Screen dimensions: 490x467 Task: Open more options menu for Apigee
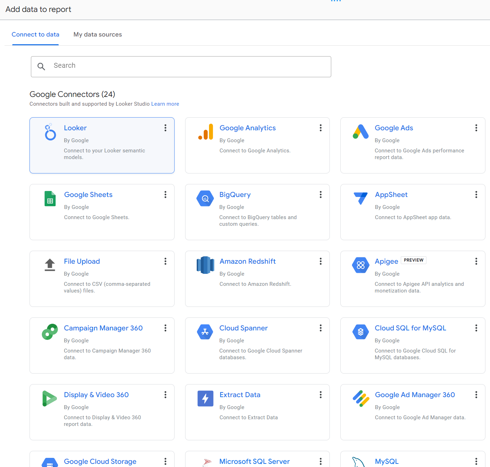coord(476,261)
